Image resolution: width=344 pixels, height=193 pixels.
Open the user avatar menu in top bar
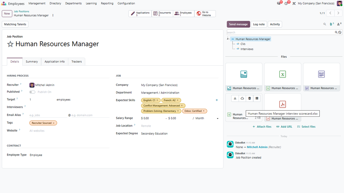339,4
